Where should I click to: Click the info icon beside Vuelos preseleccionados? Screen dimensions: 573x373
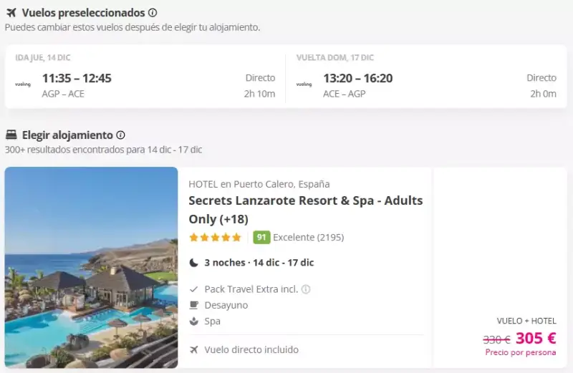[x=153, y=13]
